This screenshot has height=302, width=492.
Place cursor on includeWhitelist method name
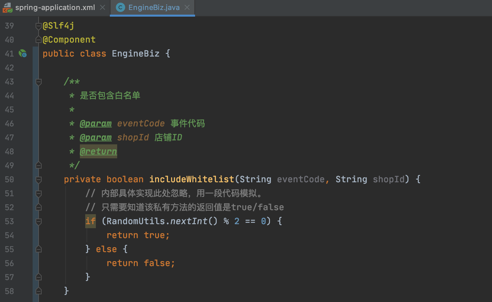coord(191,179)
